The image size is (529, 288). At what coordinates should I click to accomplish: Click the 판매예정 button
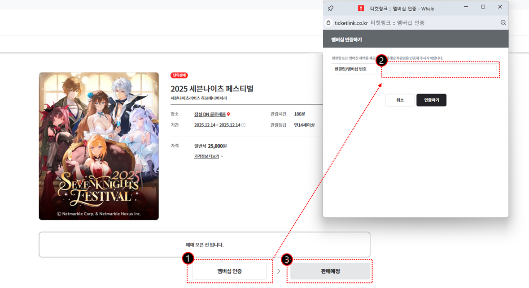tap(330, 271)
